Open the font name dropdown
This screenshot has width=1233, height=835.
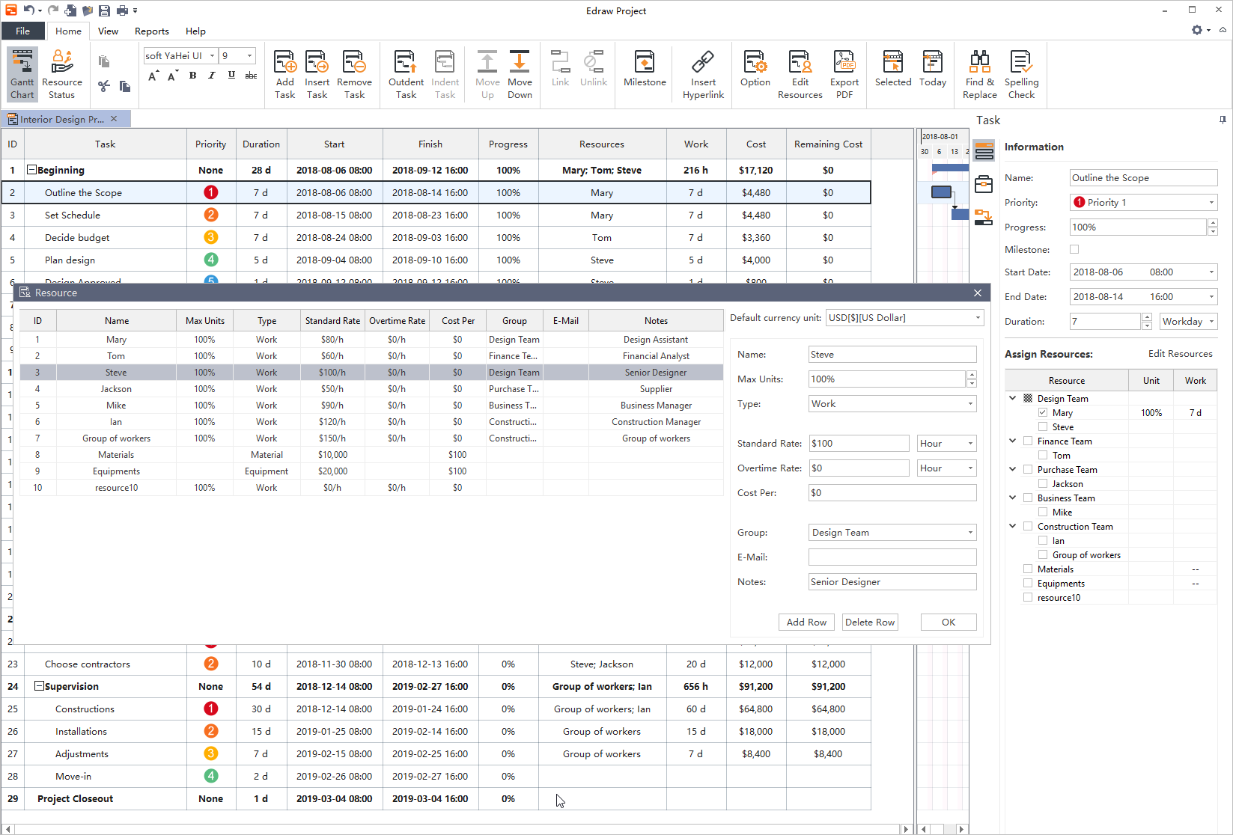213,55
